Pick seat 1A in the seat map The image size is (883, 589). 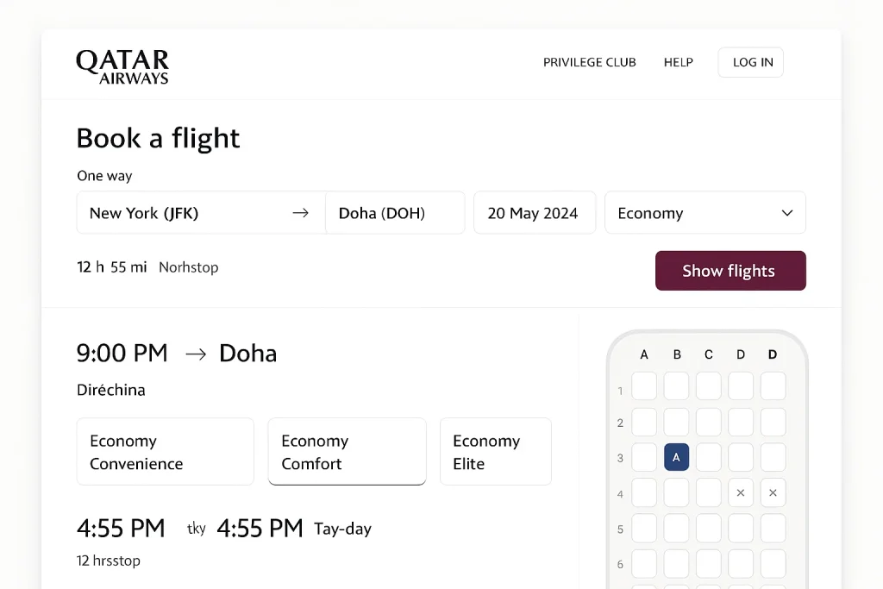pyautogui.click(x=644, y=385)
